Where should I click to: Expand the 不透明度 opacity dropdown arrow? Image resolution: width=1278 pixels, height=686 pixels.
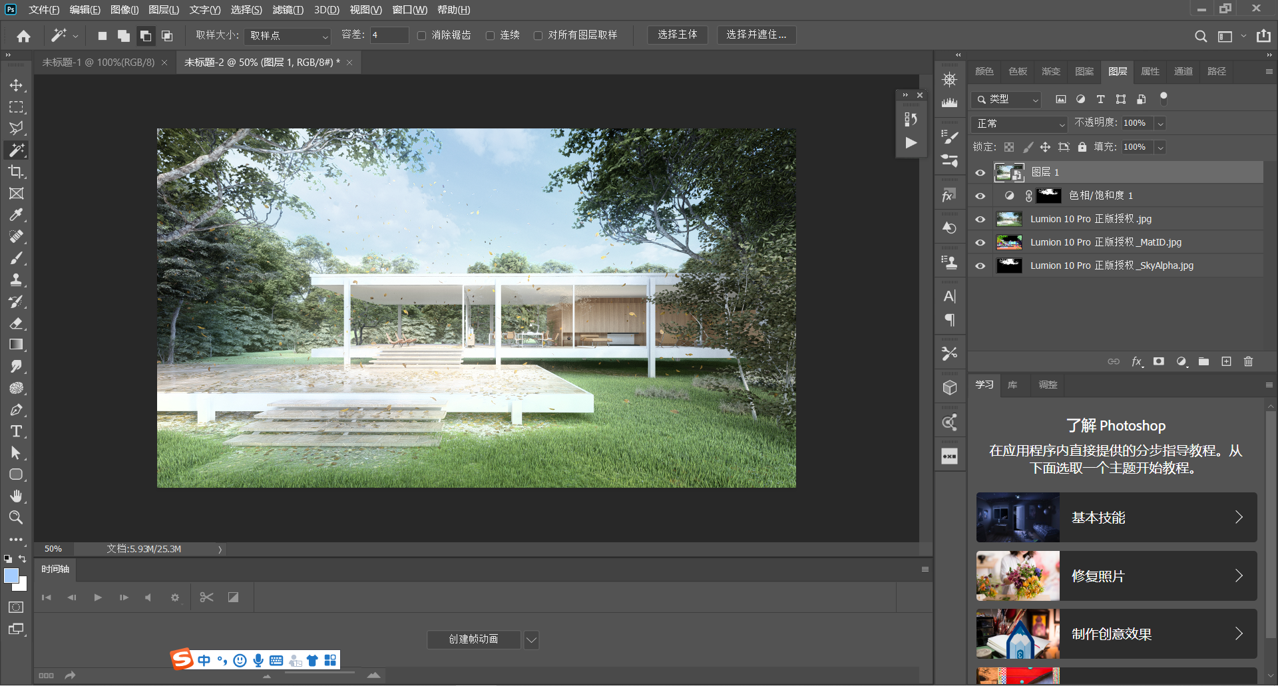(1160, 124)
